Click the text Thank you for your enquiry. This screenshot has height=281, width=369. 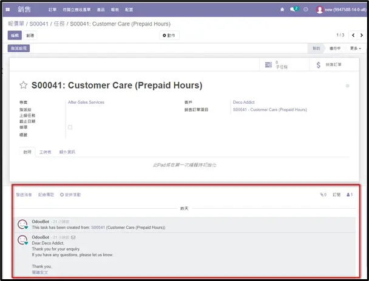point(56,249)
